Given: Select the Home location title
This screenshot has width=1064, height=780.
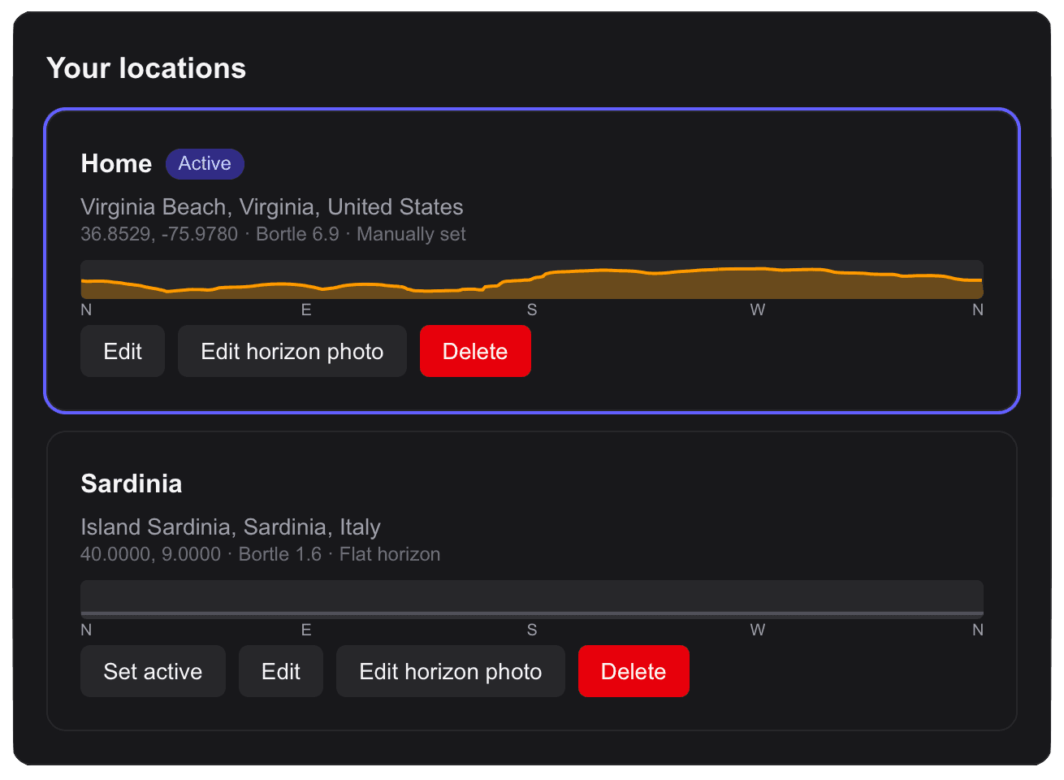Looking at the screenshot, I should pos(116,163).
